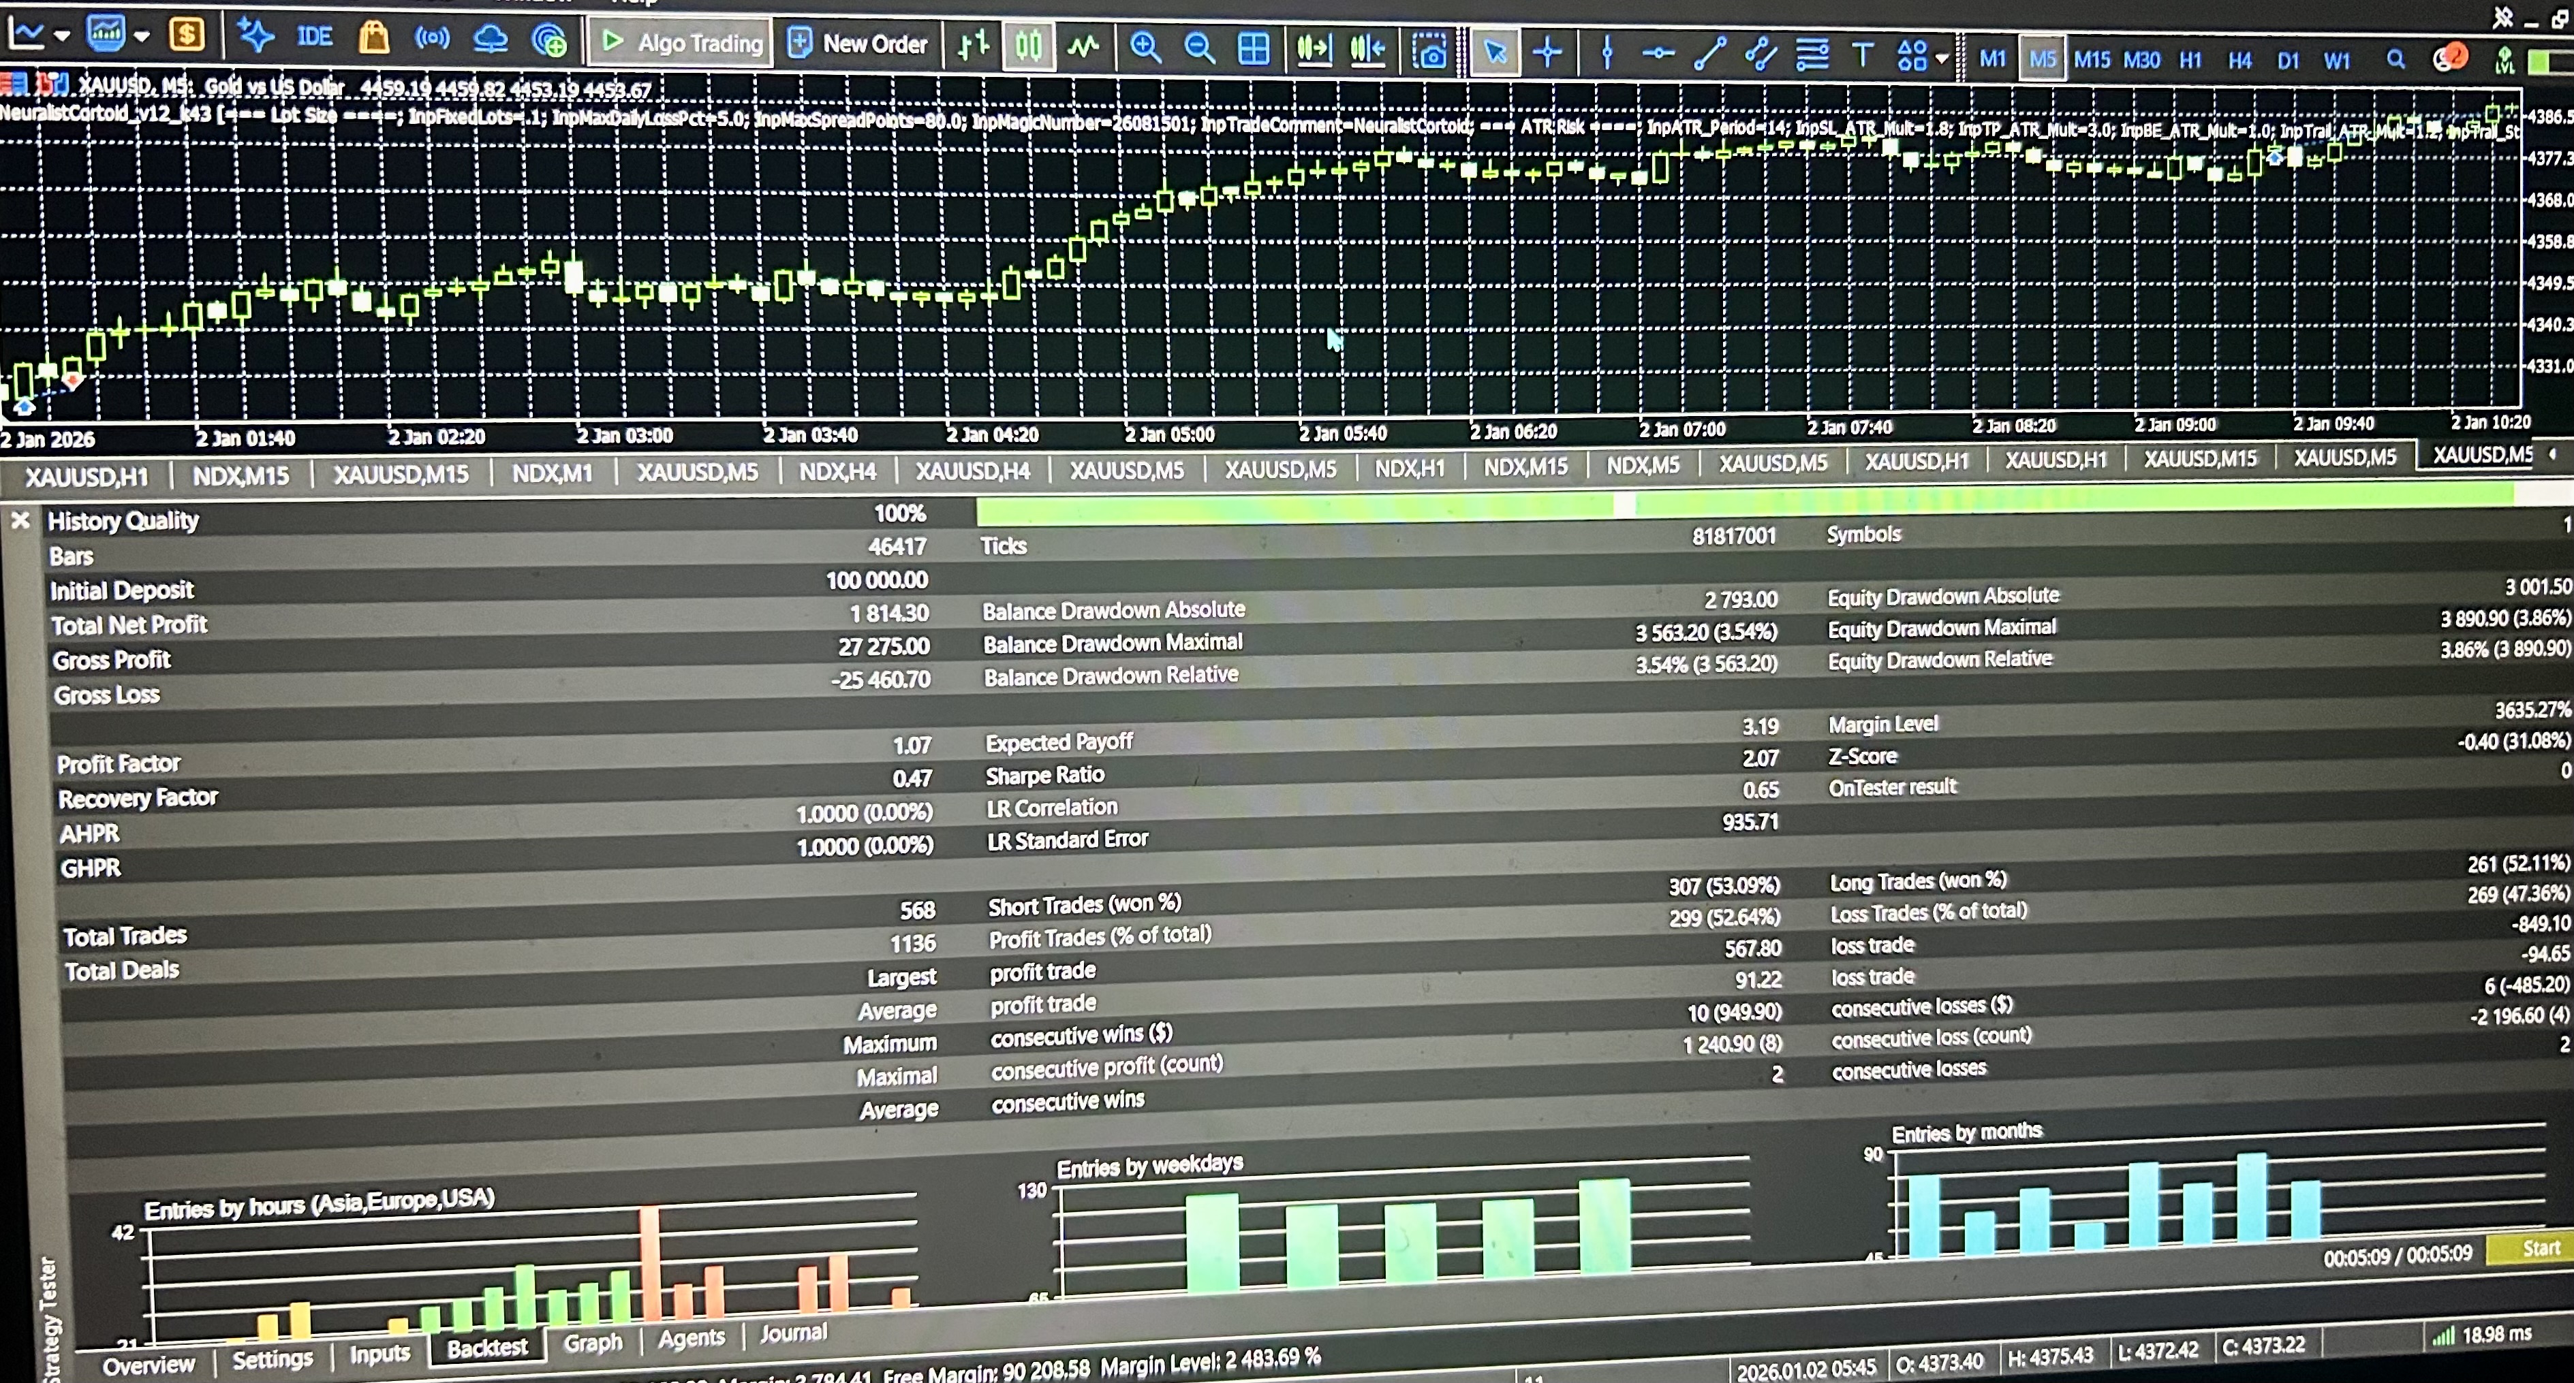Switch chart to candlesticks mode
Screen dimensions: 2574x1383
click(x=1028, y=46)
